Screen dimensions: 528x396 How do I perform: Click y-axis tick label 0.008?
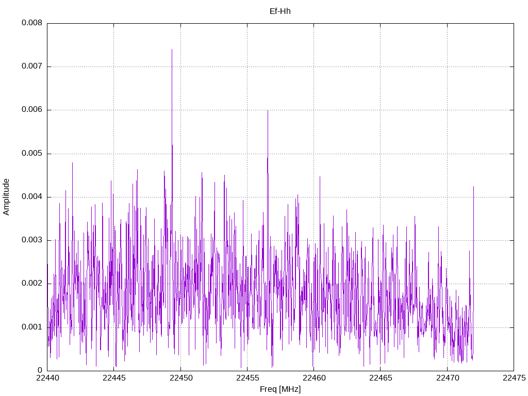[x=32, y=23]
